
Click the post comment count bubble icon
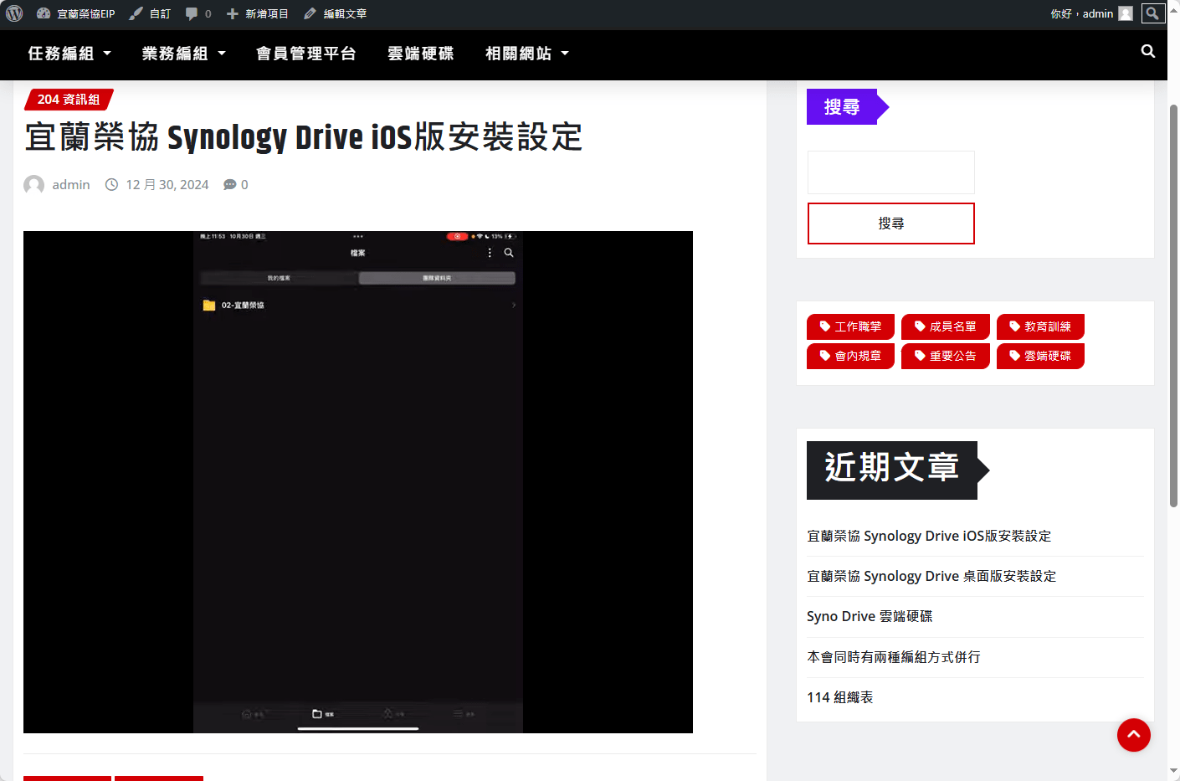(229, 185)
